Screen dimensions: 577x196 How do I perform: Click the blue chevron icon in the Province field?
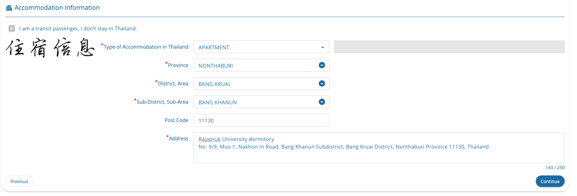tap(322, 65)
